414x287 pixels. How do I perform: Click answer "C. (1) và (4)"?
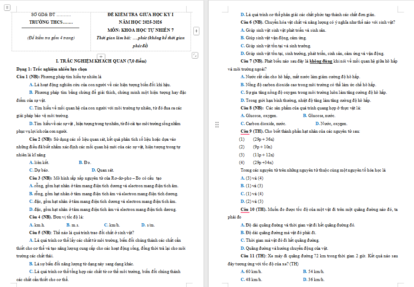252,194
